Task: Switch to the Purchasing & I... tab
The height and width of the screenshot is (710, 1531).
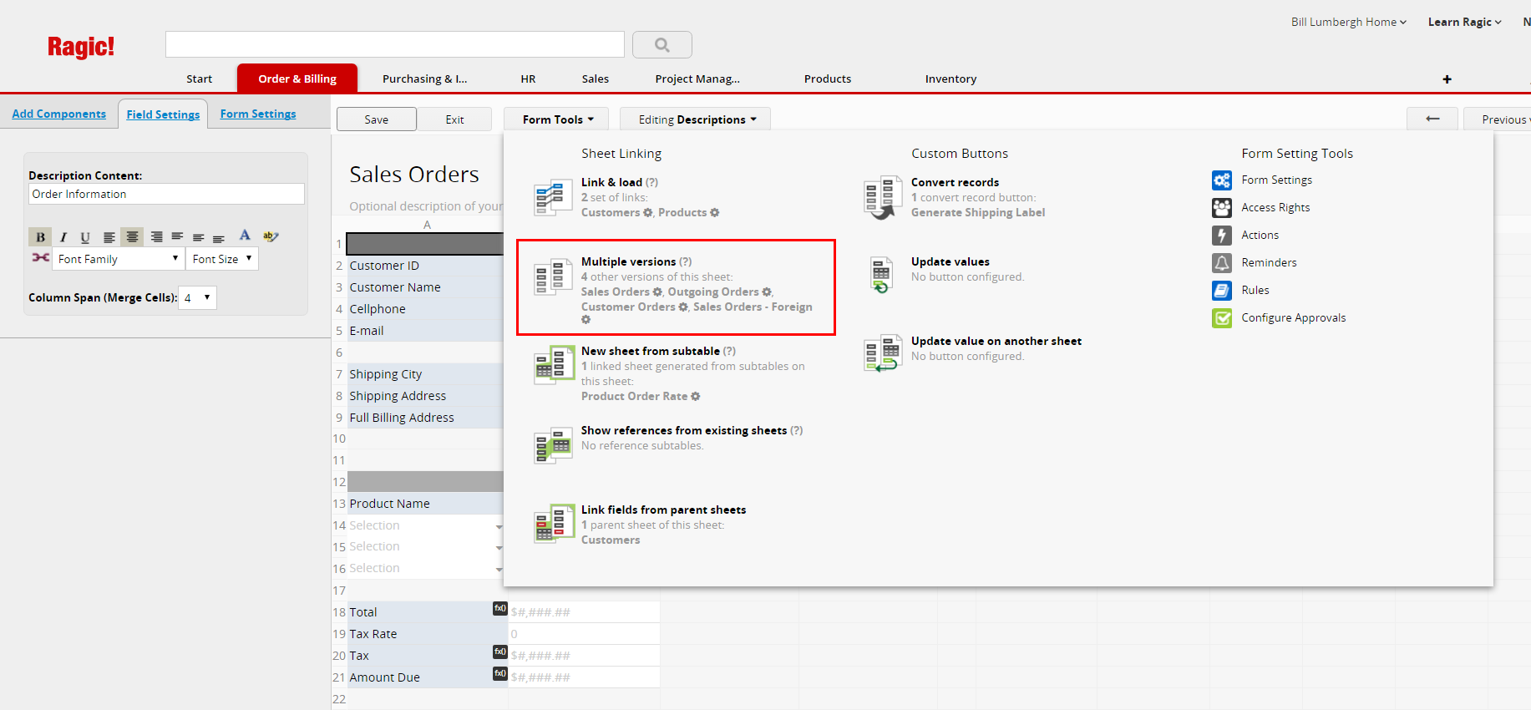Action: [x=424, y=79]
